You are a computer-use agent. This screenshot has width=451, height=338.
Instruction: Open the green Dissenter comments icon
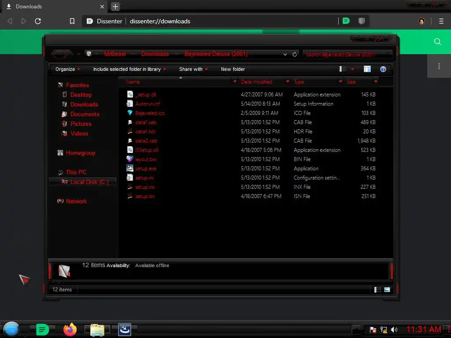[346, 21]
